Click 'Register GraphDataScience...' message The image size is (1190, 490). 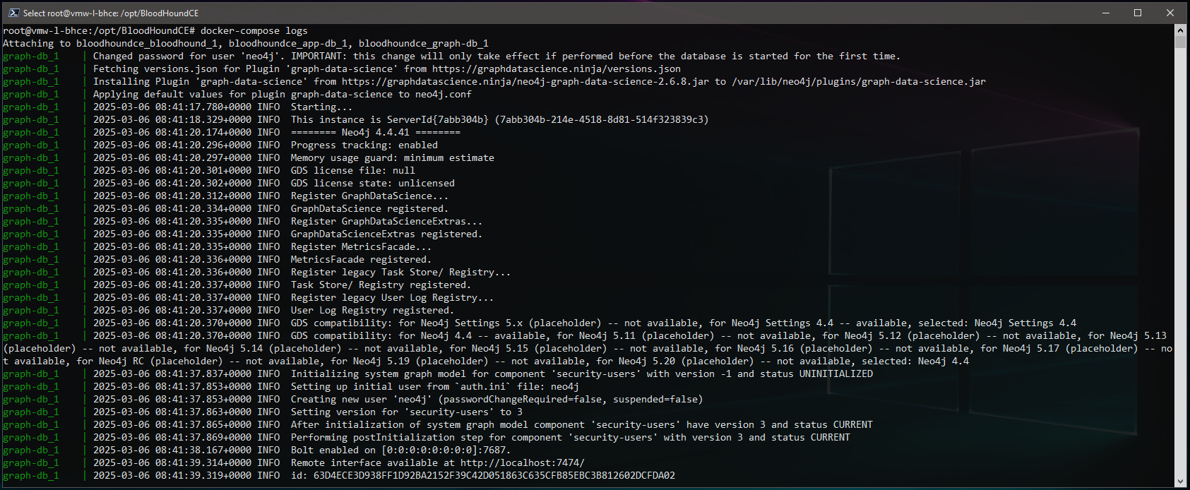point(370,196)
